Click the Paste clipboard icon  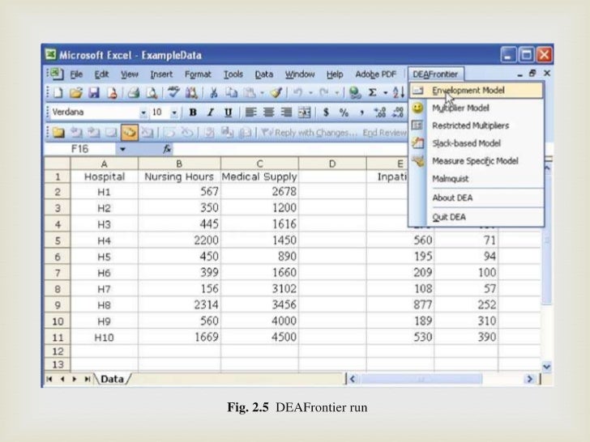pos(250,92)
